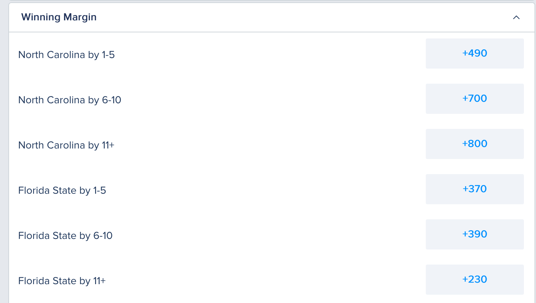536x303 pixels.
Task: Click the Florida State by 11+ label
Action: (62, 281)
